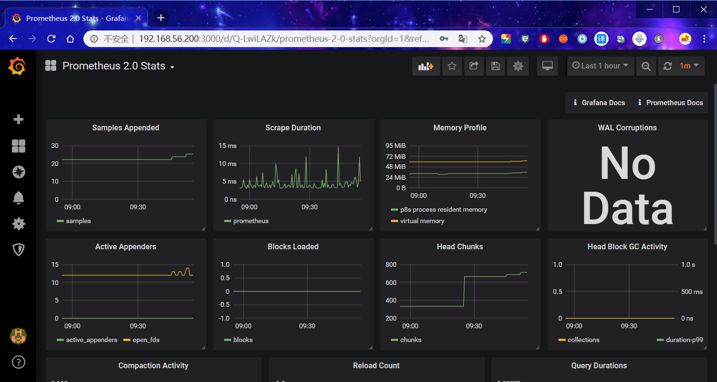
Task: Cycle view mode with monitor icon
Action: point(547,66)
